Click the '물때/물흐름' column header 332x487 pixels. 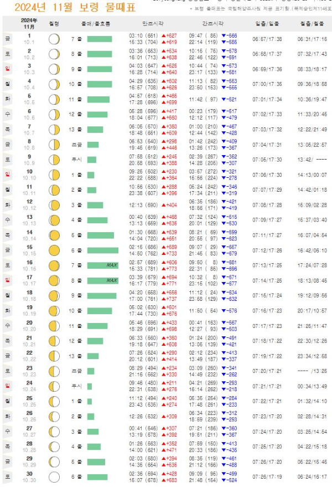tap(96, 24)
